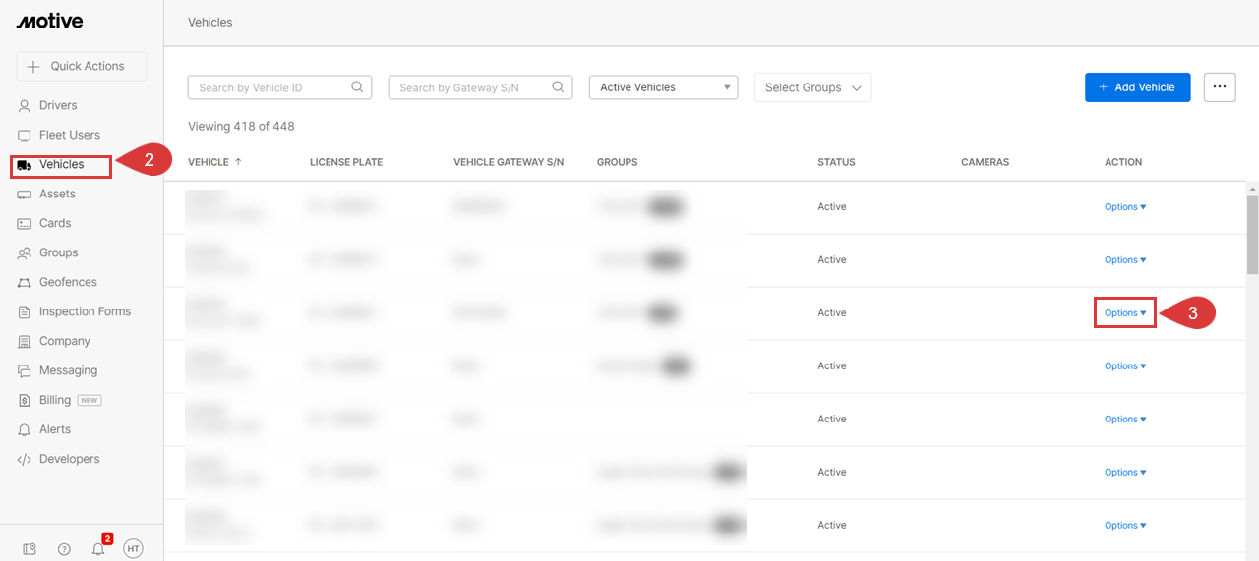Click the vertical scrollbar of vehicle list
This screenshot has width=1259, height=561.
tap(1252, 236)
